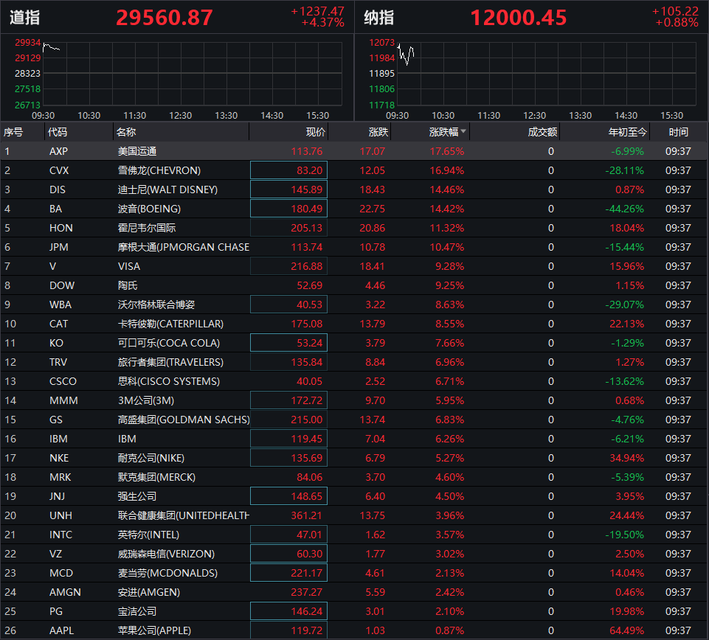Viewport: 709px width, 640px height.
Task: Select the BA ticker code
Action: (x=55, y=209)
